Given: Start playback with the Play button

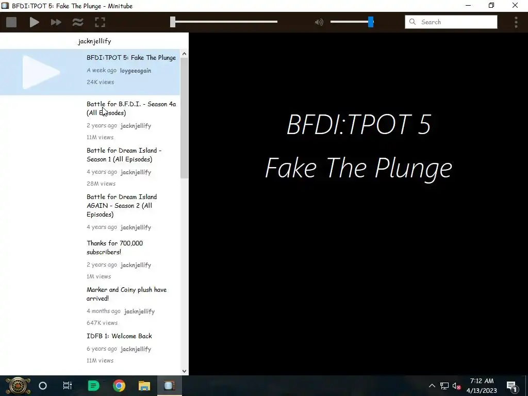Looking at the screenshot, I should [34, 22].
